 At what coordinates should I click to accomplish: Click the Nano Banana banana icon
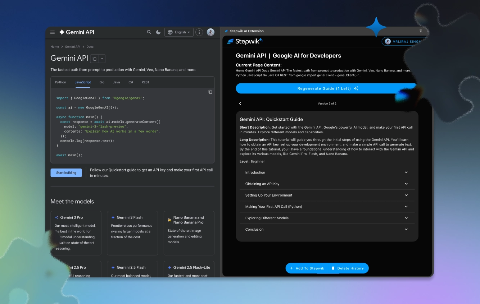[169, 220]
